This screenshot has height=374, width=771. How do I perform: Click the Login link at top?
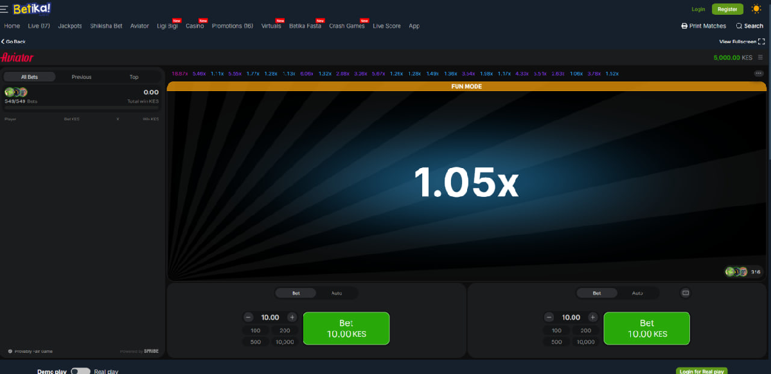[x=698, y=9]
